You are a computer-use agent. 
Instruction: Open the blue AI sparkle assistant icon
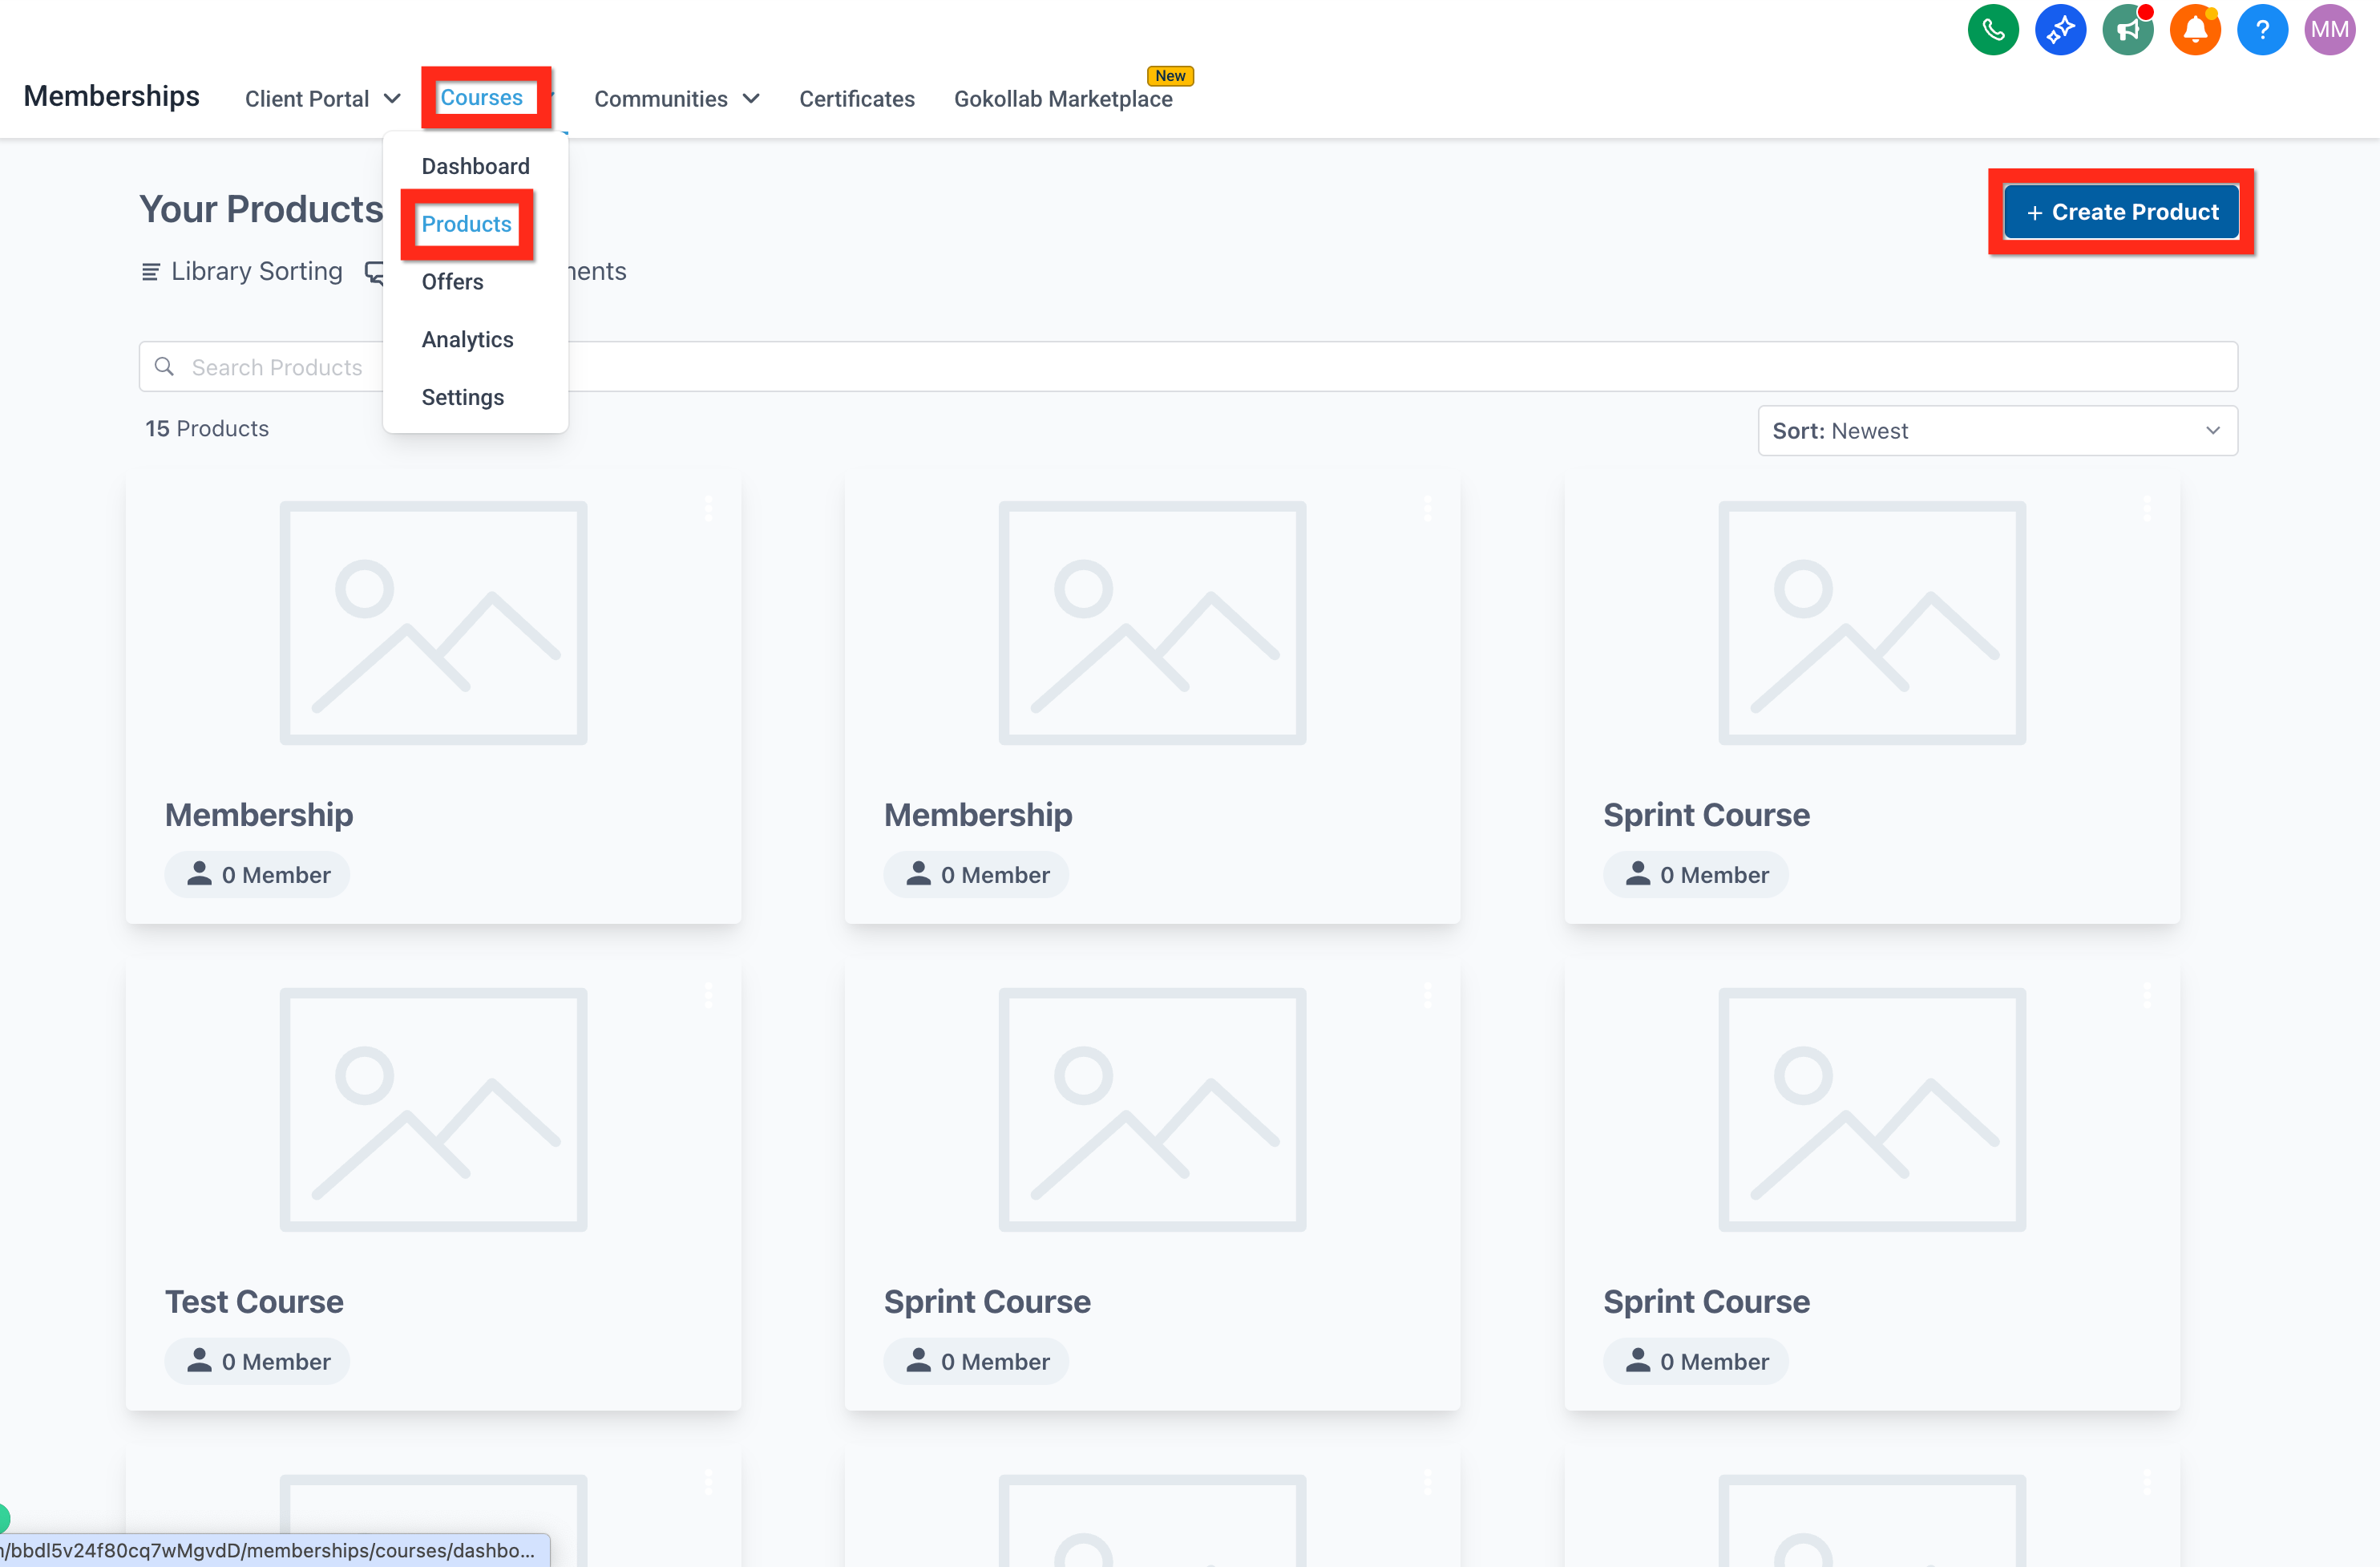[2060, 30]
